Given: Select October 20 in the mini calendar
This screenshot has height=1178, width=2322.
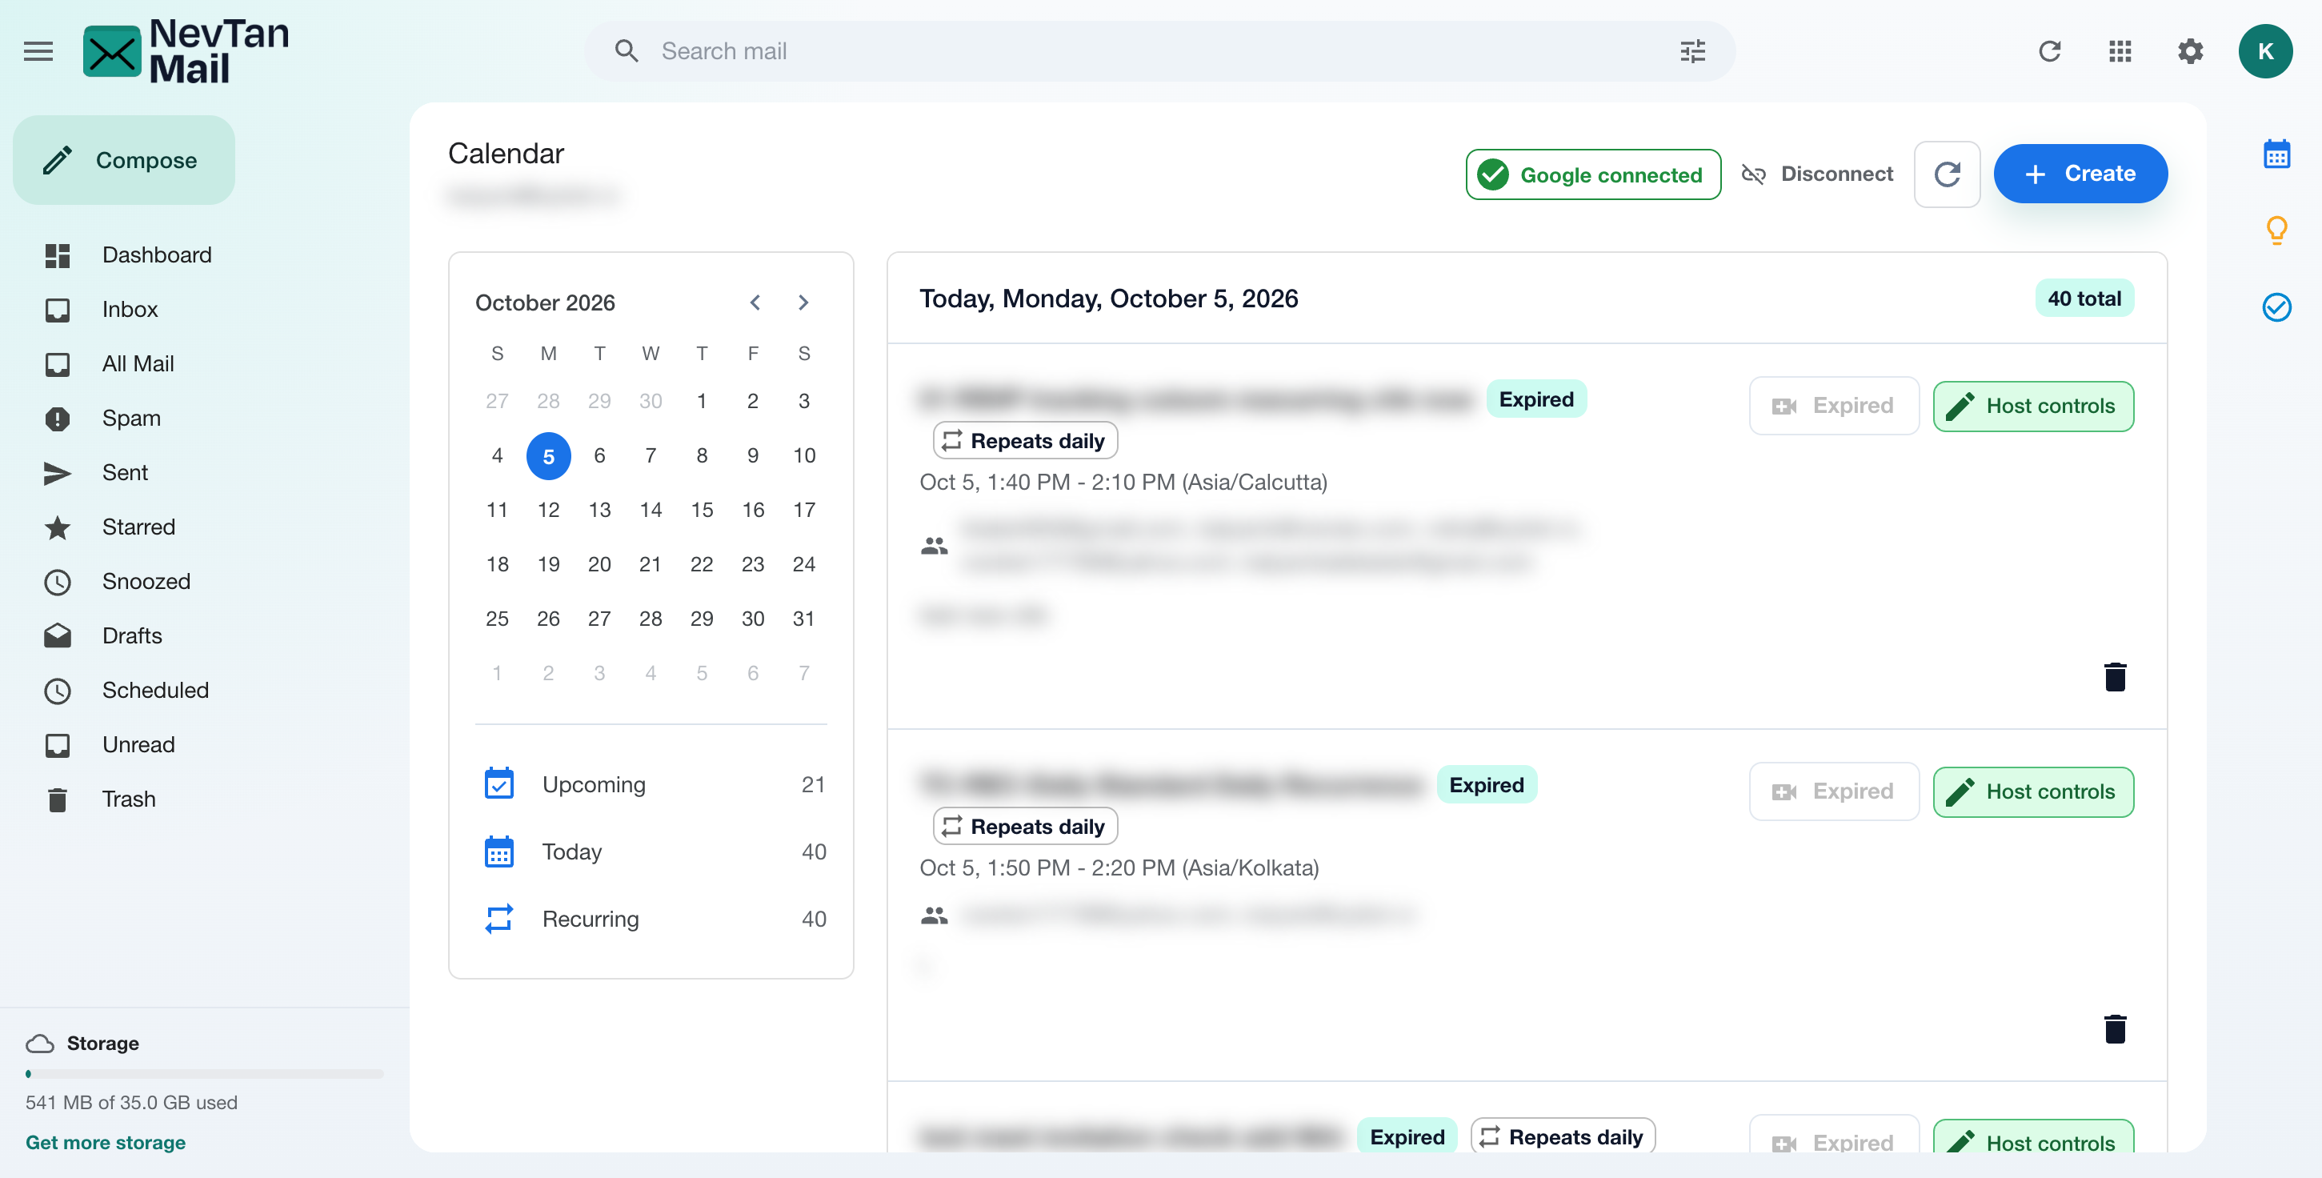Looking at the screenshot, I should point(599,564).
